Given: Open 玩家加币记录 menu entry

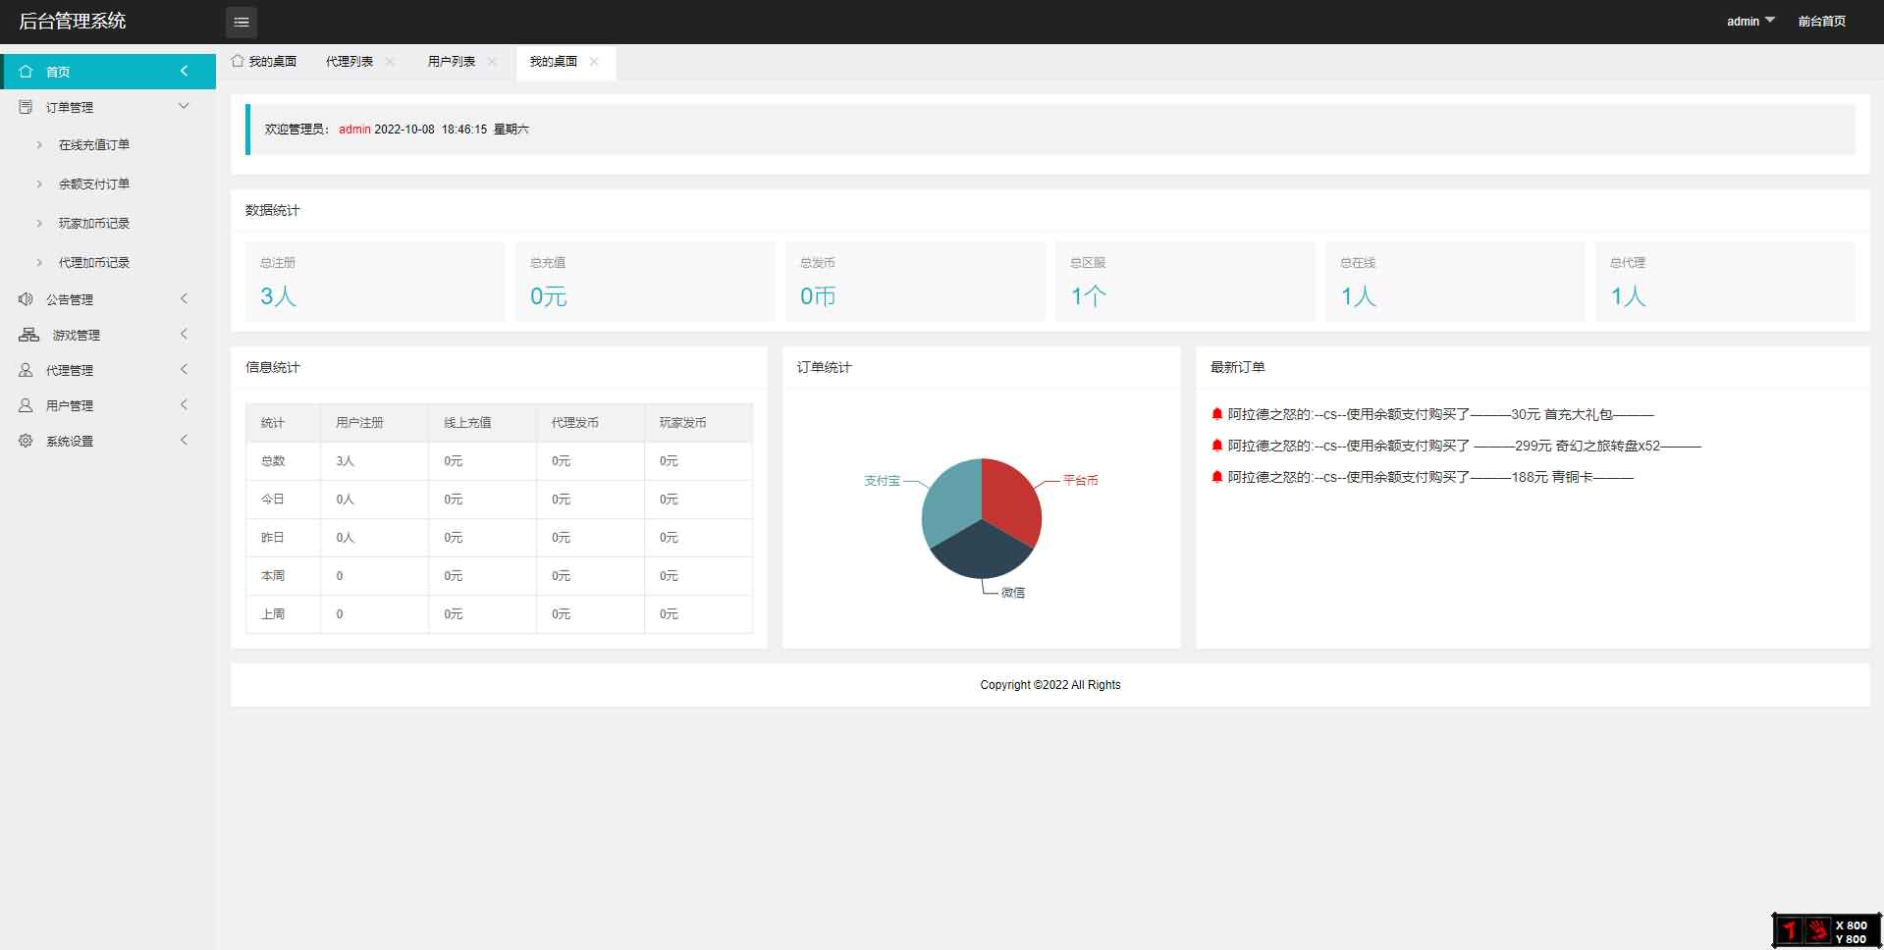Looking at the screenshot, I should pyautogui.click(x=94, y=224).
